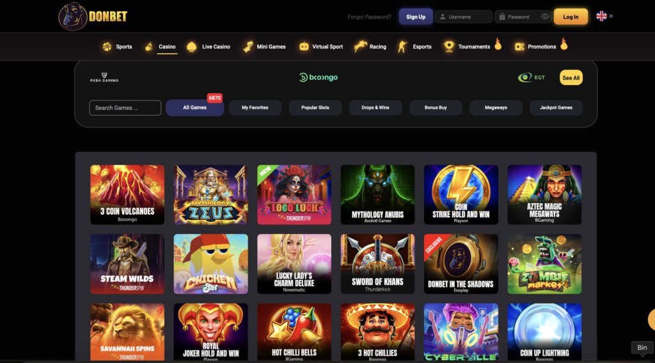Open the Esports menu item
655x363 pixels.
[414, 47]
